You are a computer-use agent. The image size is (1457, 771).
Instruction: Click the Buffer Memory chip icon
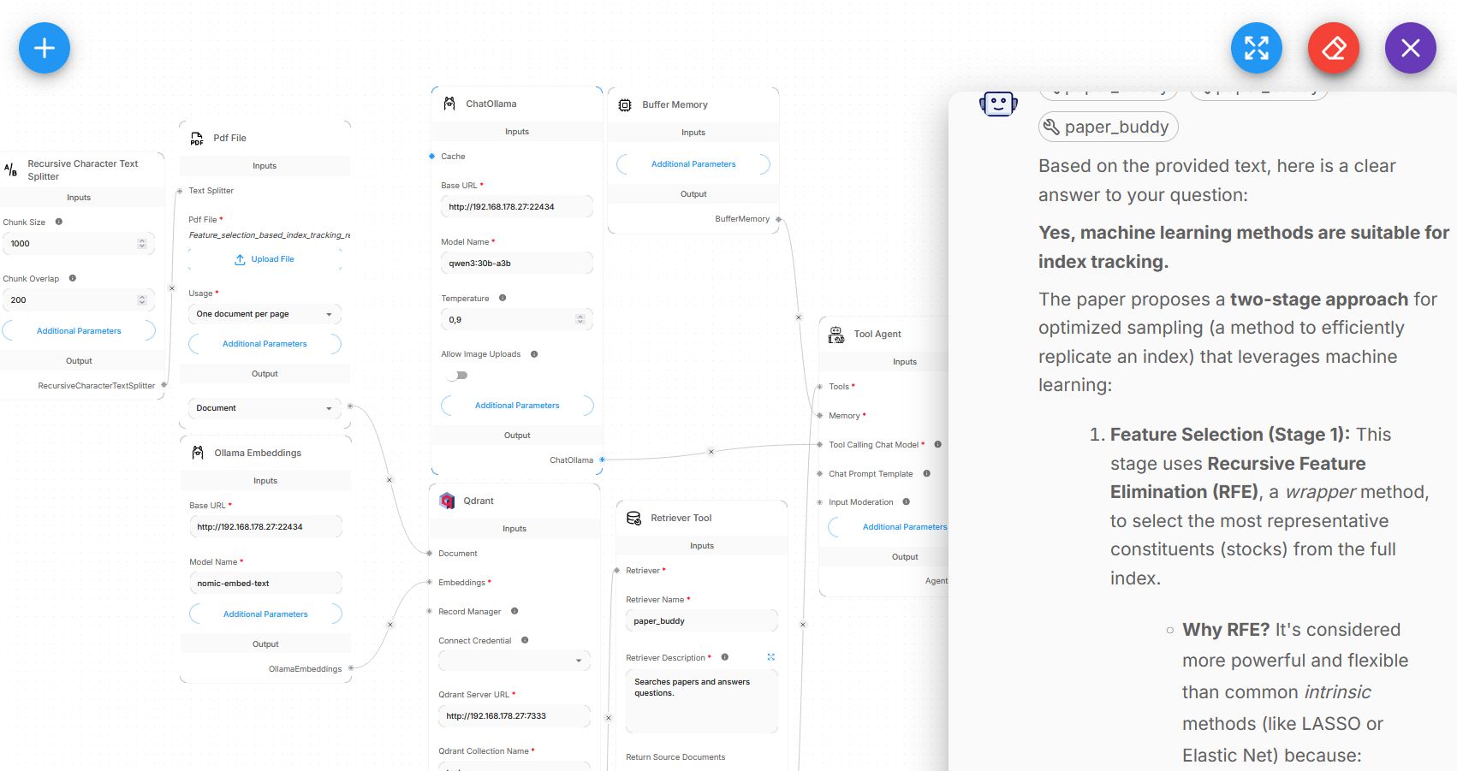(x=625, y=104)
